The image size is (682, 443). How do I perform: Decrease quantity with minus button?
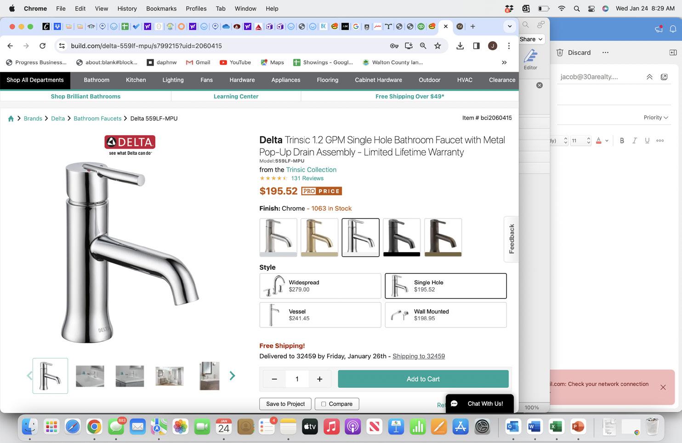click(x=274, y=379)
